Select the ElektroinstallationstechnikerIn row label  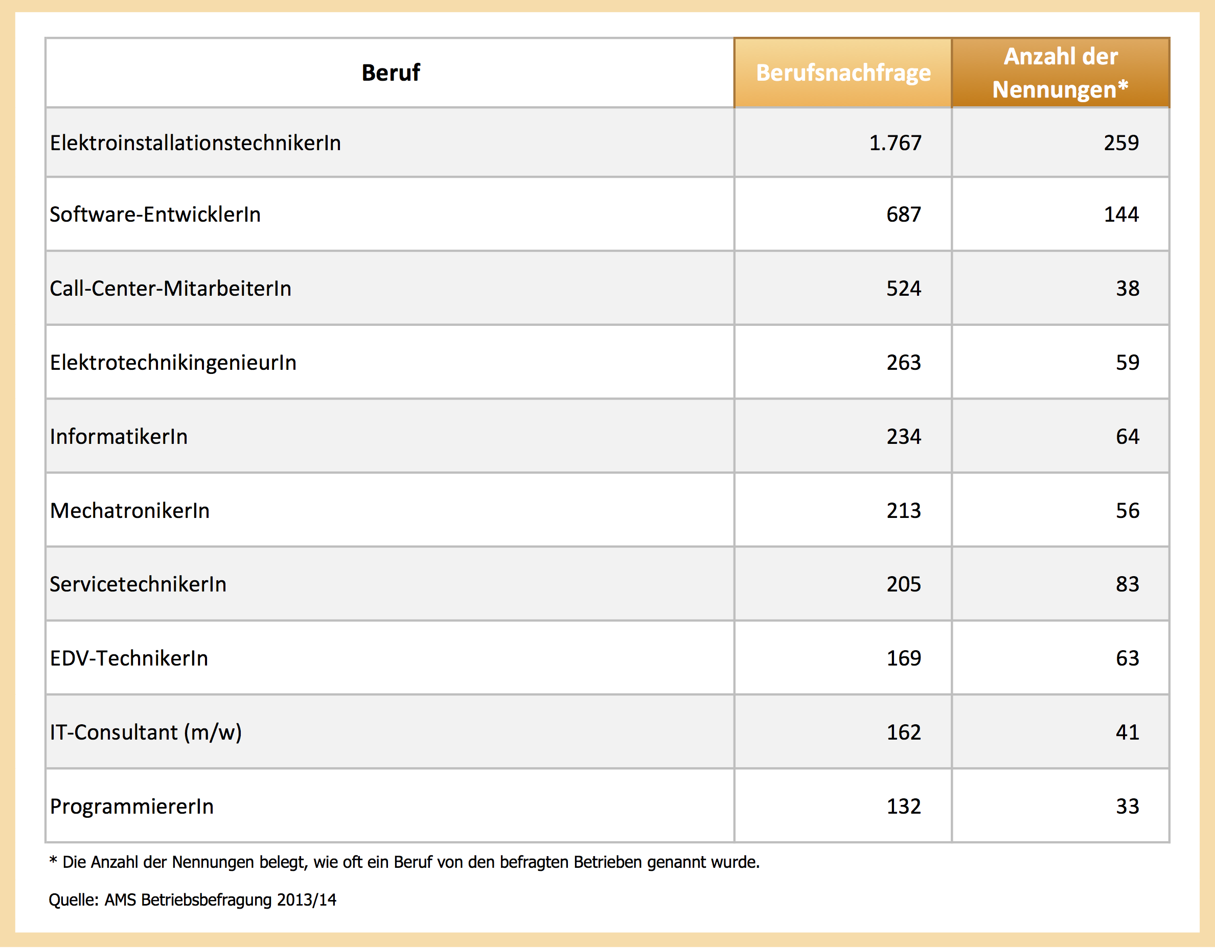(195, 143)
